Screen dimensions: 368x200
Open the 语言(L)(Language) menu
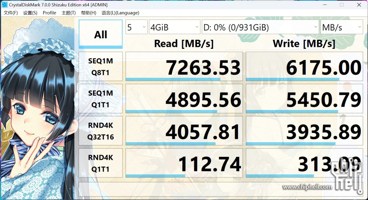pos(120,13)
